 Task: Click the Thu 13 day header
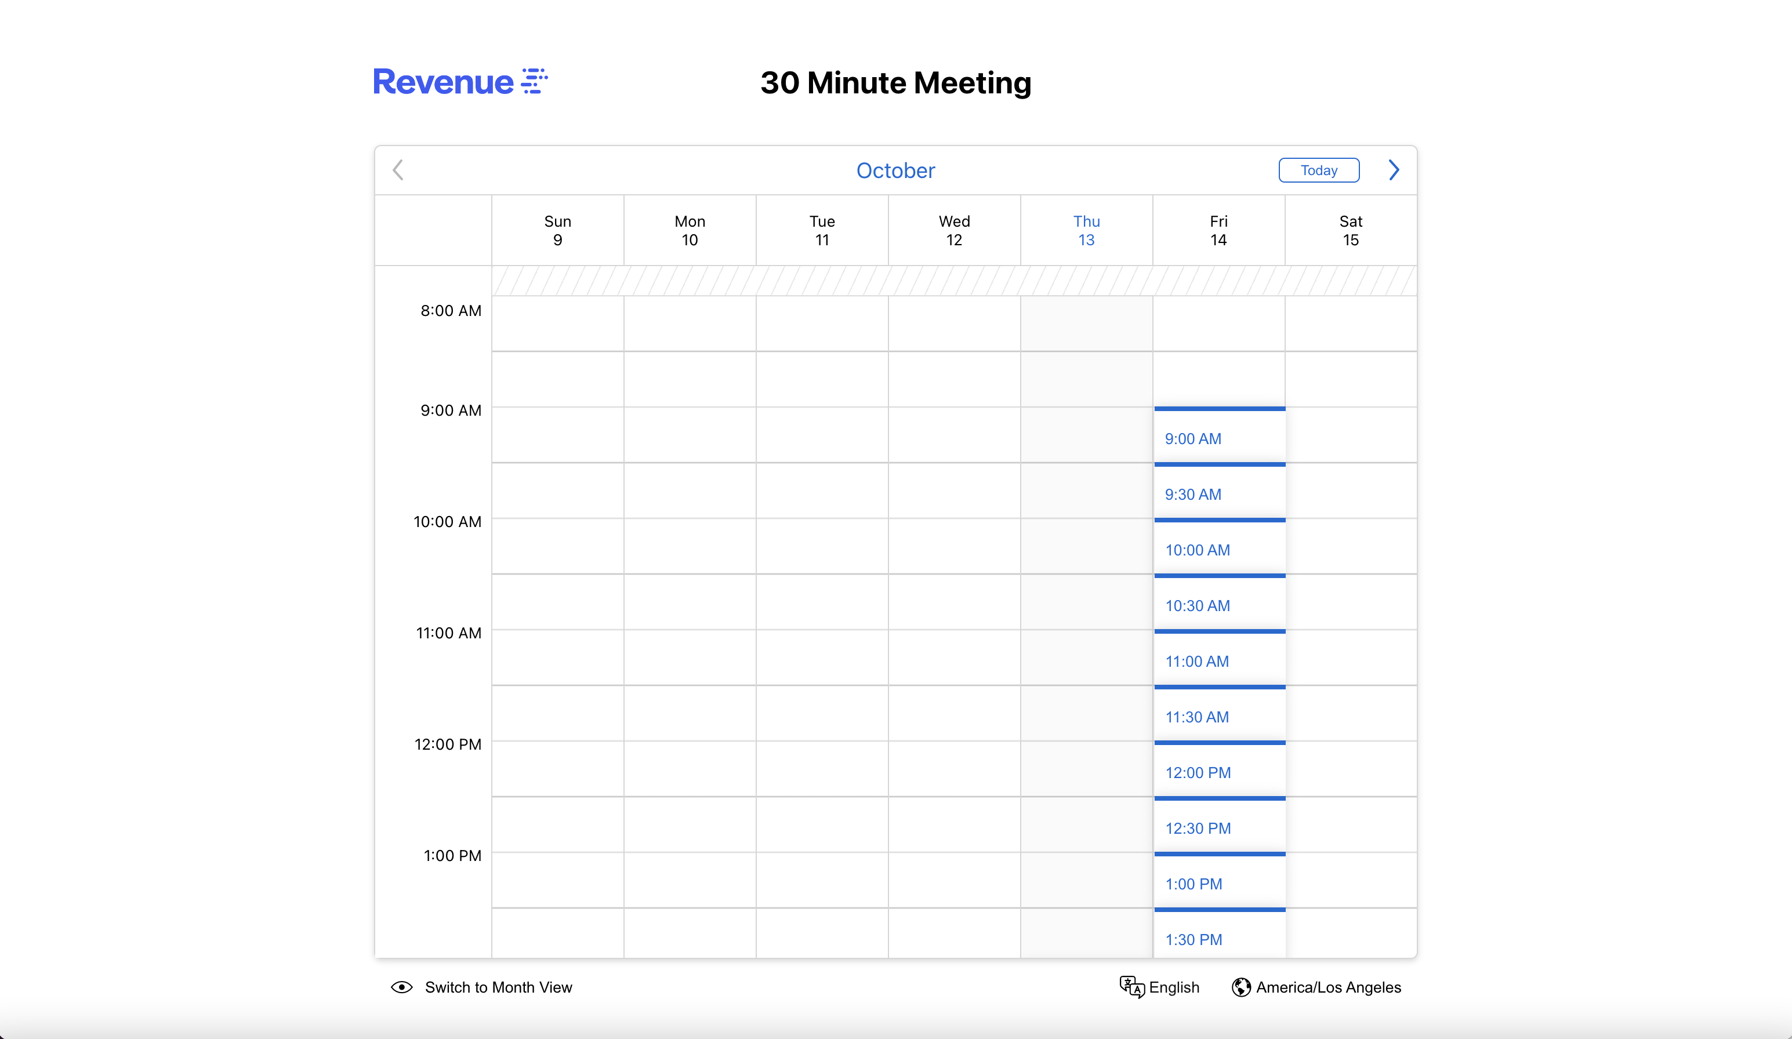[1086, 230]
